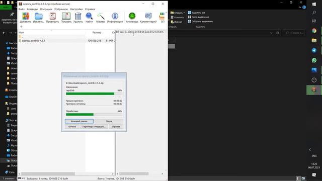The height and width of the screenshot is (181, 322).
Task: Collapse the Explorer ribbon with chevron
Action: coord(300,7)
